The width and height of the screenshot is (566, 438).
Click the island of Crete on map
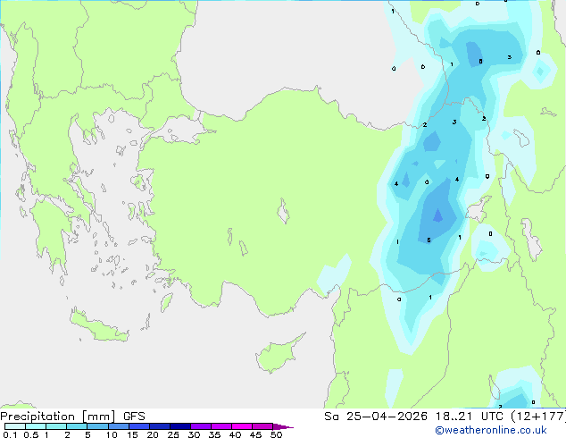click(x=98, y=326)
